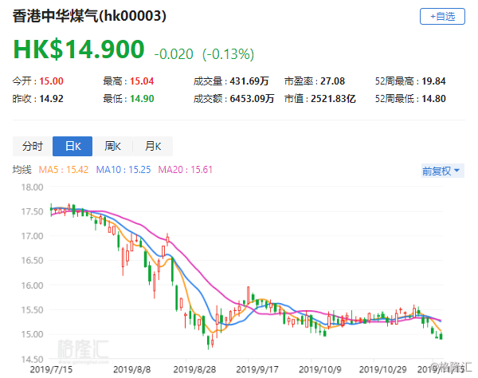Add stock via +自选 button
This screenshot has width=478, height=378.
tap(442, 17)
